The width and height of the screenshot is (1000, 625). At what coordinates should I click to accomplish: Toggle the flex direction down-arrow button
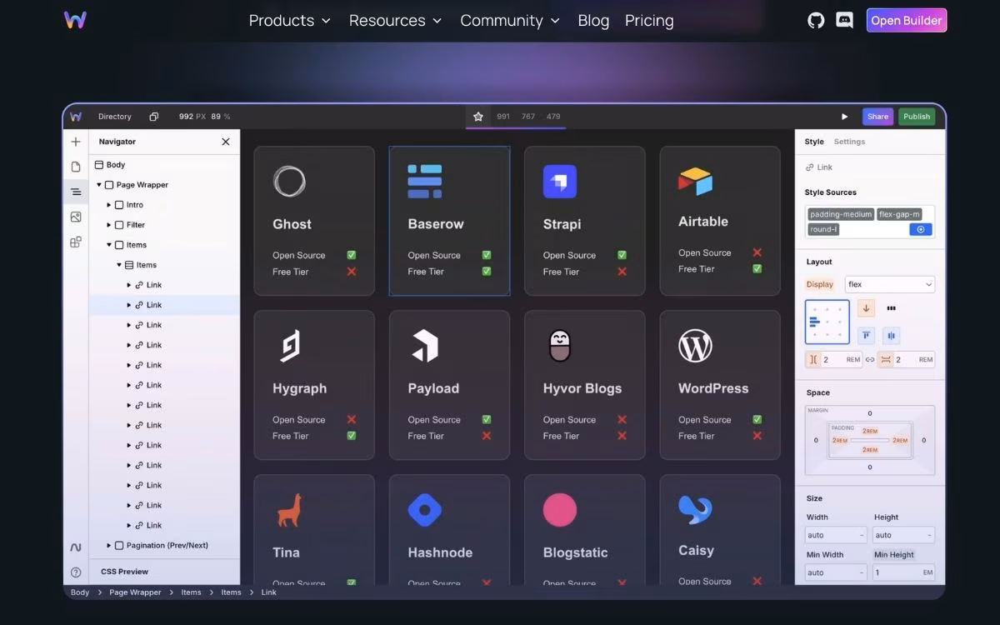pyautogui.click(x=866, y=308)
